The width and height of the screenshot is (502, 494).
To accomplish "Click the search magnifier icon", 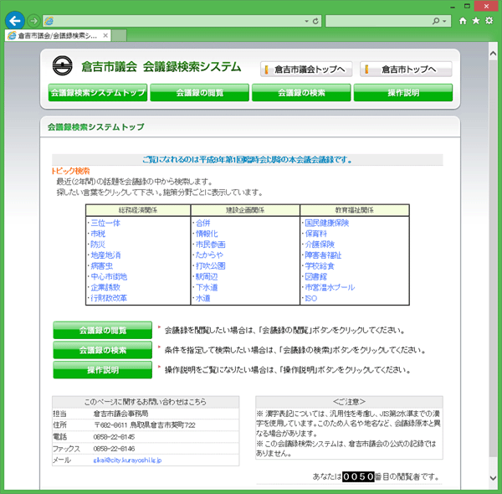I will pos(436,21).
